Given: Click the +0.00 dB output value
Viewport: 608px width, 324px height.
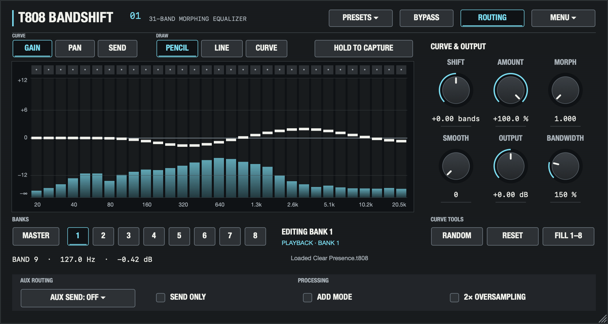Looking at the screenshot, I should point(510,195).
